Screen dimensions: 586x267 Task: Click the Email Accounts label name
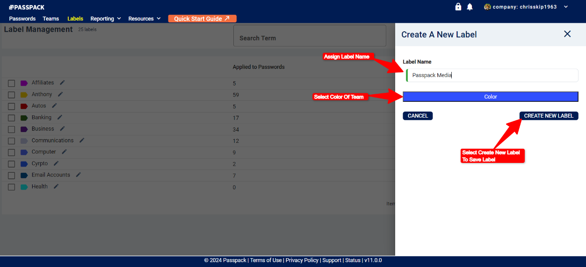tap(51, 175)
